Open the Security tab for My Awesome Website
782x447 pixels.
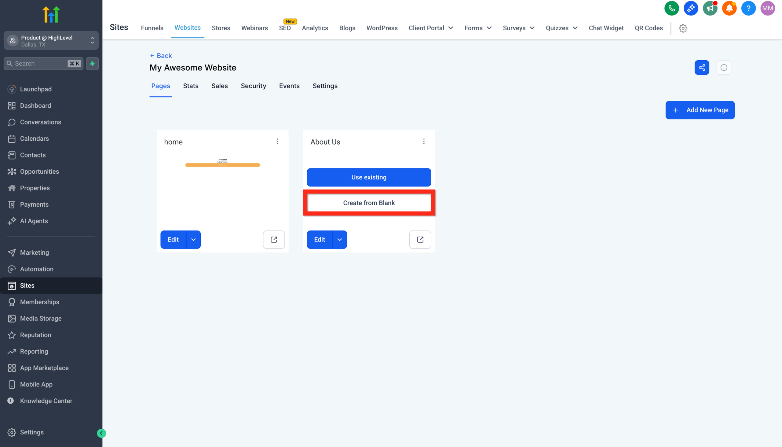(x=253, y=86)
